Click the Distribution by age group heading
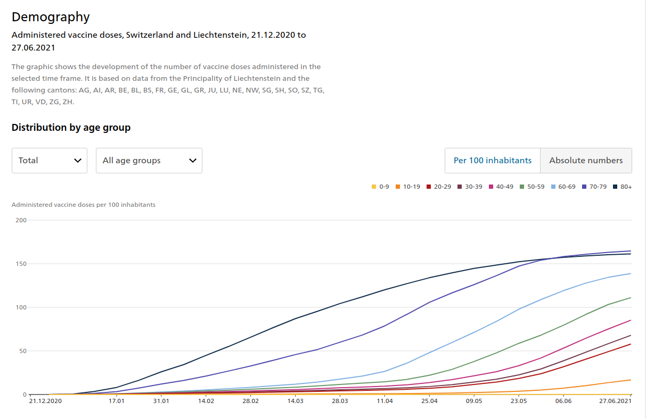 tap(71, 128)
